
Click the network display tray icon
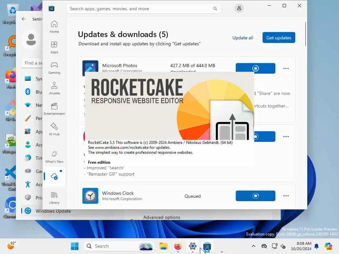point(274,246)
